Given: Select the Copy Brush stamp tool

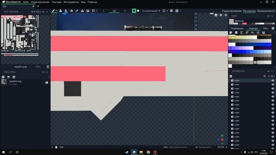Looking at the screenshot, I should (x=60, y=11).
